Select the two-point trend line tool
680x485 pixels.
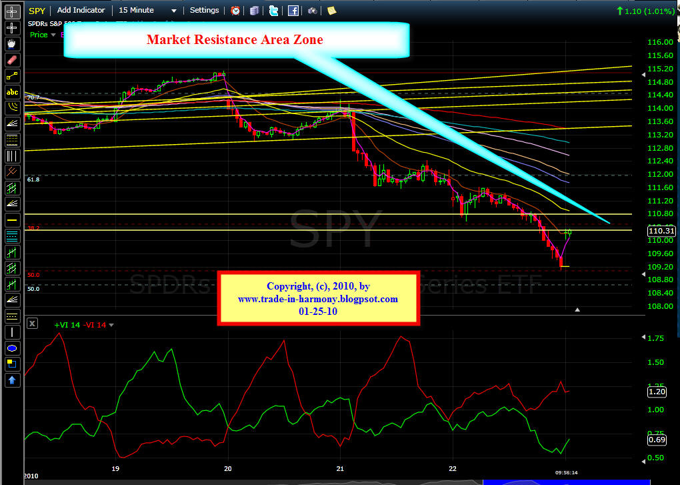click(x=12, y=76)
